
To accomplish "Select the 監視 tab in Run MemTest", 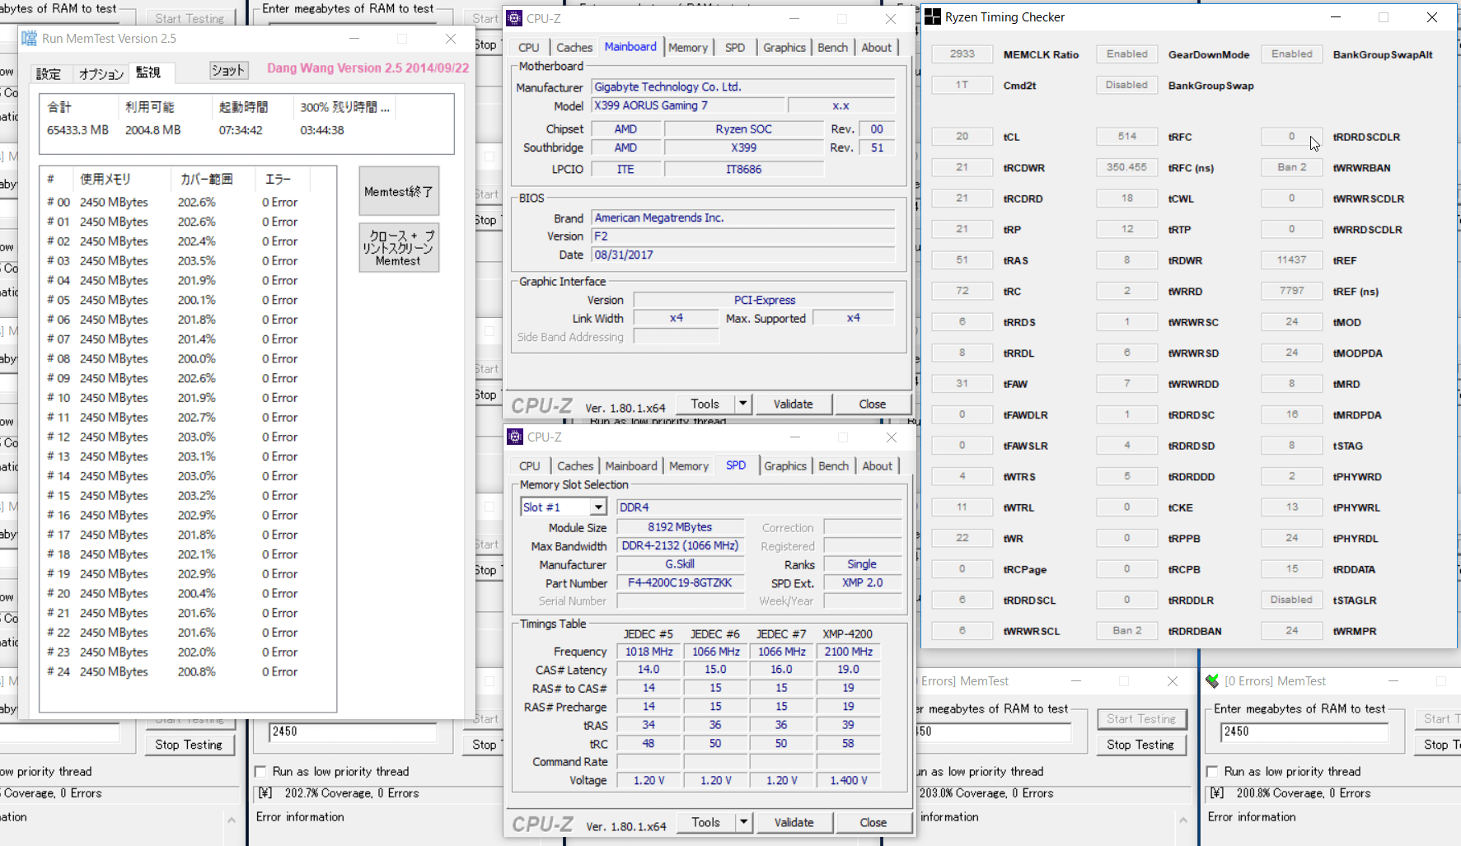I will [149, 72].
